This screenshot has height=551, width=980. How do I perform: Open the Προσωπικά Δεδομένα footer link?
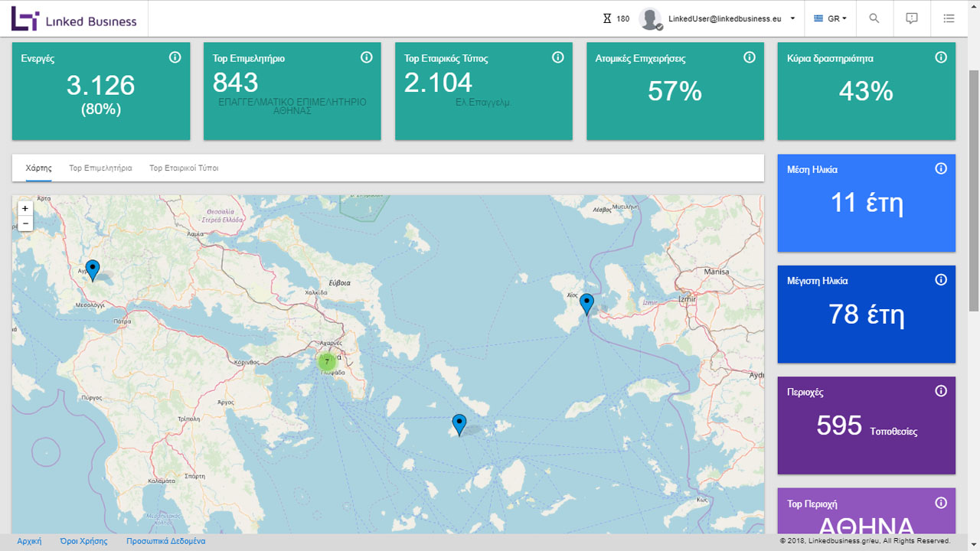[165, 541]
